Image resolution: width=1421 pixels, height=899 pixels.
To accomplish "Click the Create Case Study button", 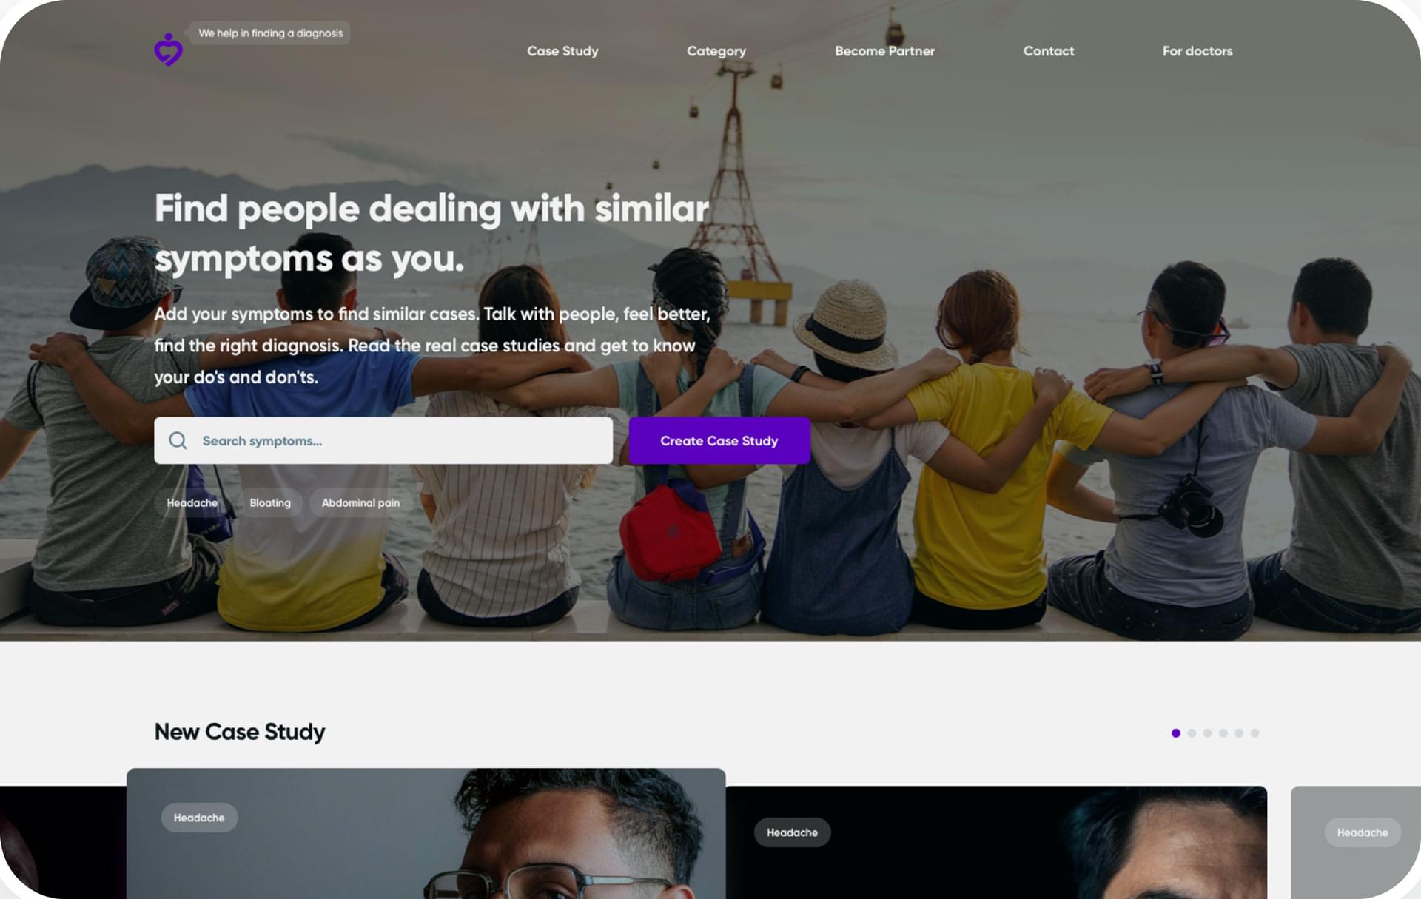I will pyautogui.click(x=719, y=441).
